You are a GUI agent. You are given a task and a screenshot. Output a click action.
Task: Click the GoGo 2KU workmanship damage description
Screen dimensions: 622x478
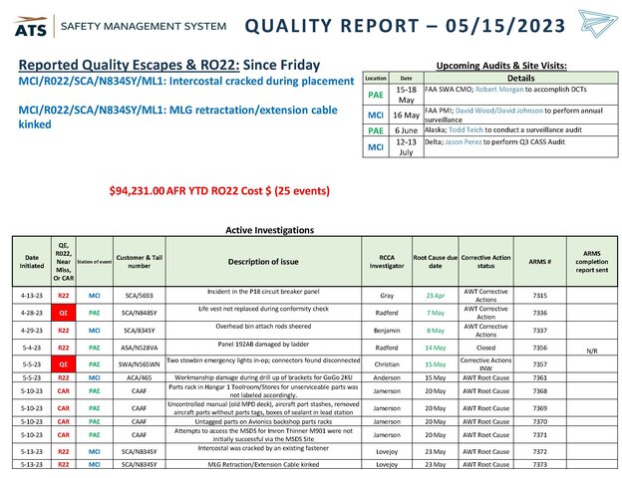(x=263, y=377)
